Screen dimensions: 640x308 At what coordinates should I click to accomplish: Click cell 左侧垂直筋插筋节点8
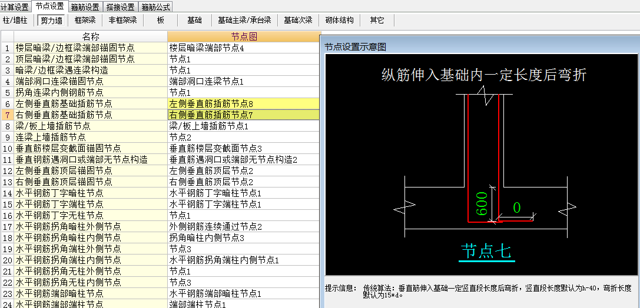(244, 104)
